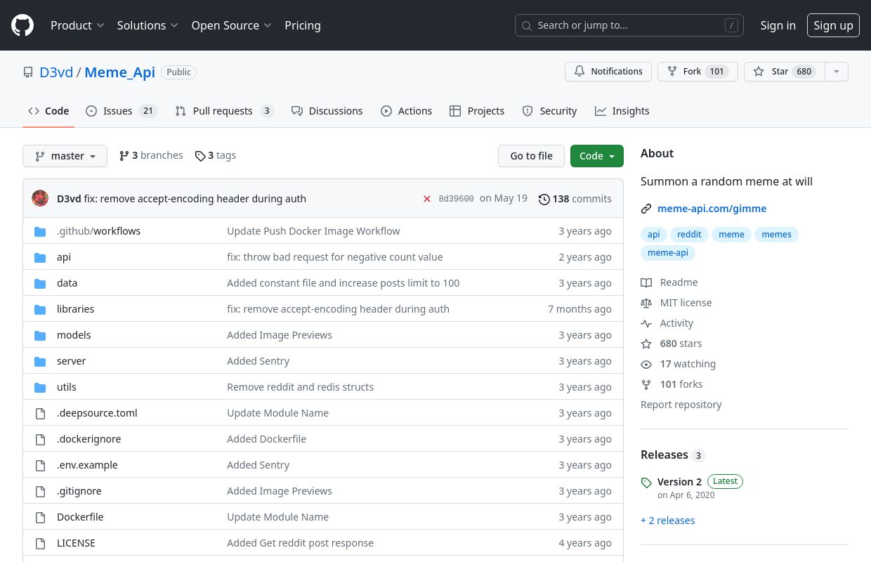This screenshot has height=562, width=871.
Task: Click the failed build red X status icon
Action: pyautogui.click(x=427, y=199)
